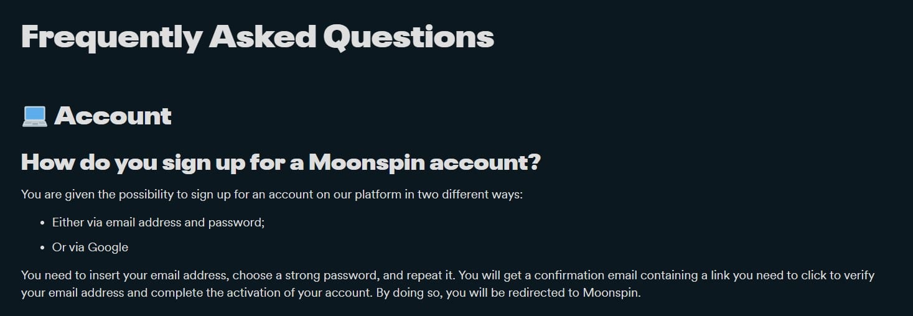Click the sentence about two different ways
This screenshot has height=316, width=913.
pos(272,195)
